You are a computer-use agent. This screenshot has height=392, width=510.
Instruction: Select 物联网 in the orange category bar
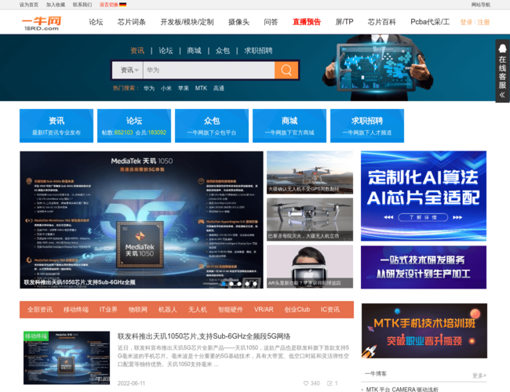coord(138,310)
